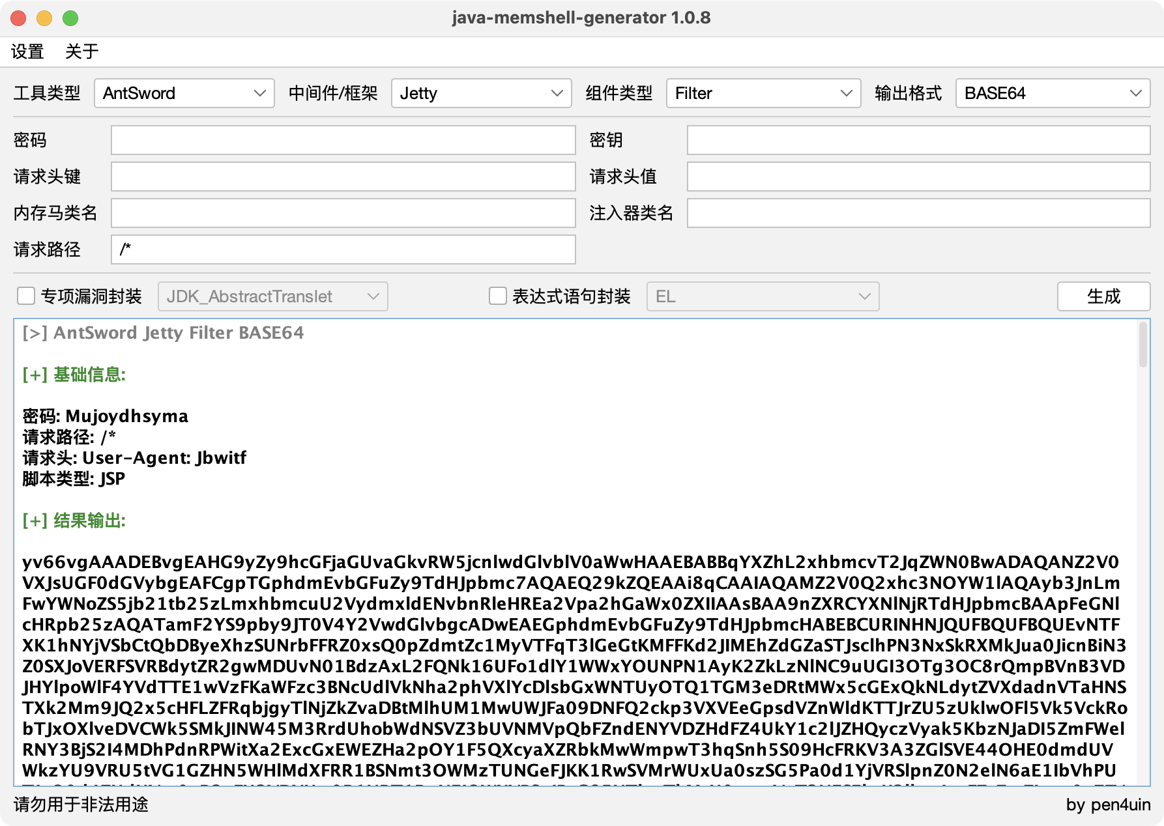This screenshot has height=826, width=1164.
Task: Expand the 组件类型 Filter dropdown
Action: coord(763,93)
